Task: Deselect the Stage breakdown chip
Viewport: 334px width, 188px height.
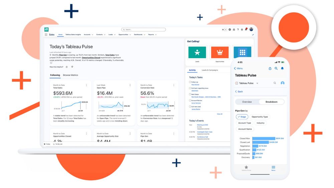Action: tap(242, 117)
